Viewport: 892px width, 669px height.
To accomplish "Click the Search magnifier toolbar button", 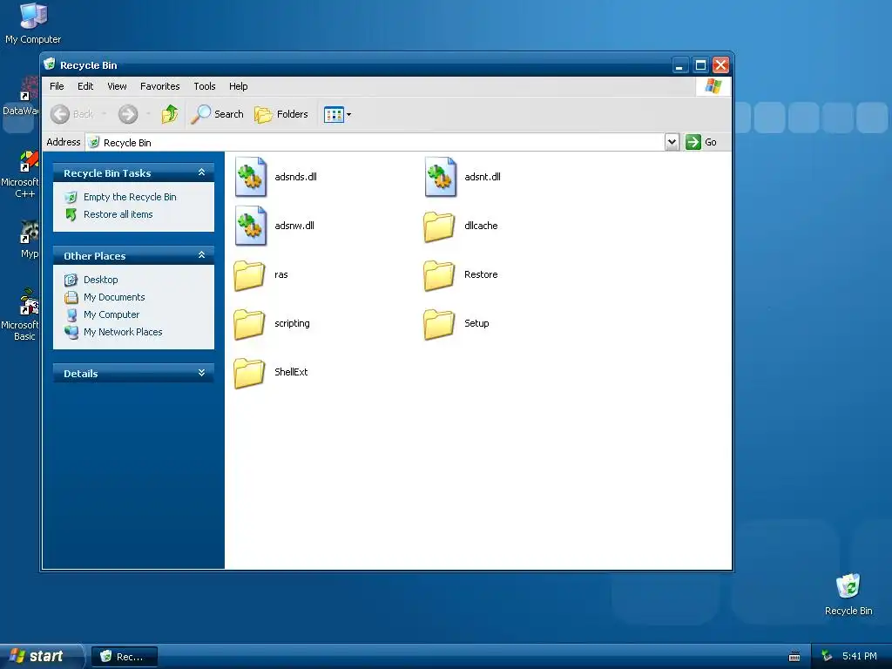I will 217,114.
